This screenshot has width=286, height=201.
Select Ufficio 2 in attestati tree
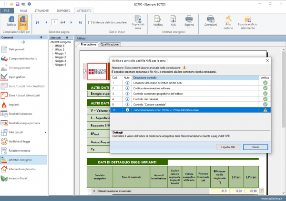click(60, 49)
